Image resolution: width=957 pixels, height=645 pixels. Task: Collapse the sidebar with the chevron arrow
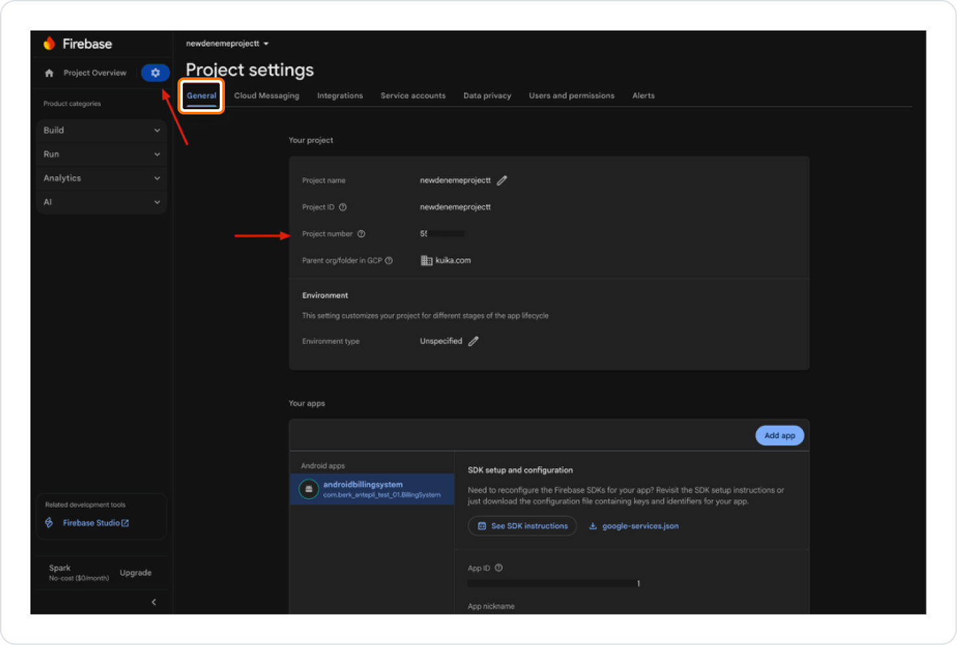(x=154, y=602)
